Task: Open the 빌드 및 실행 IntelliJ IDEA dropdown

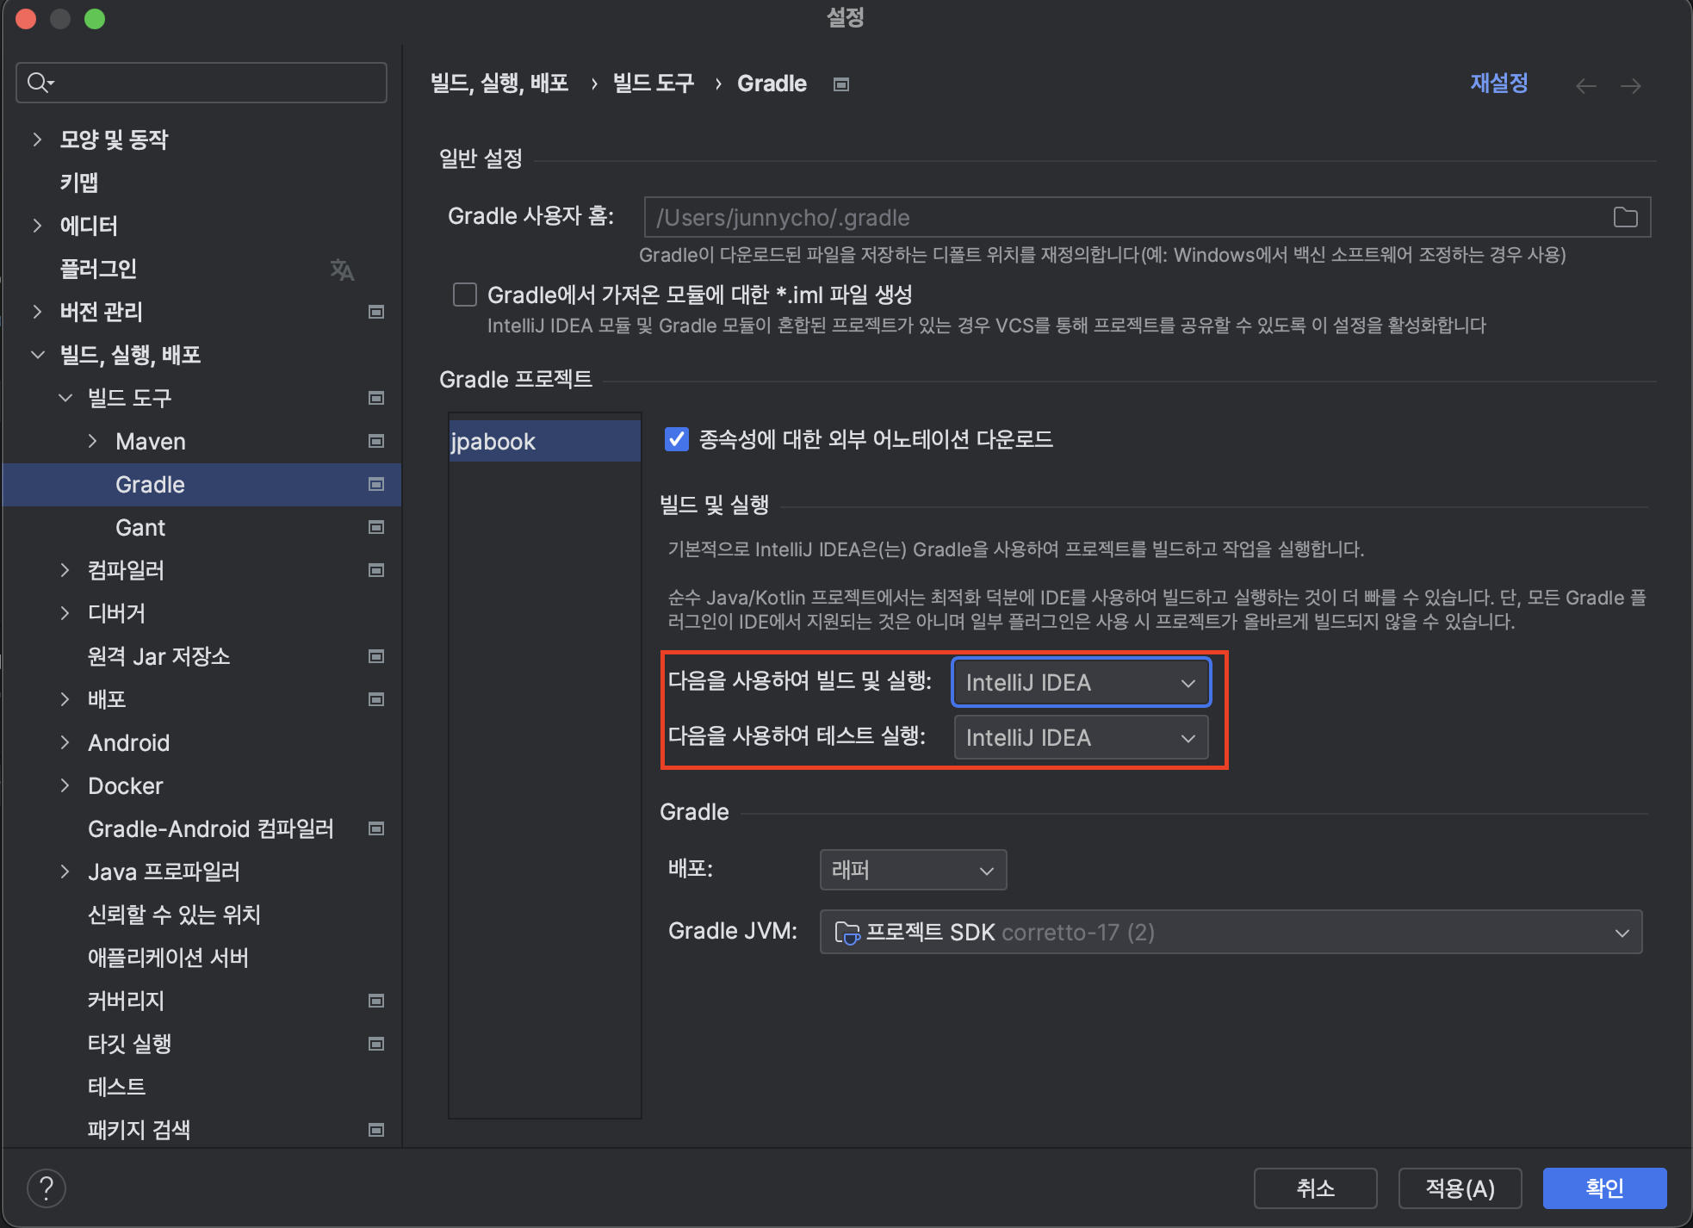Action: (1081, 683)
